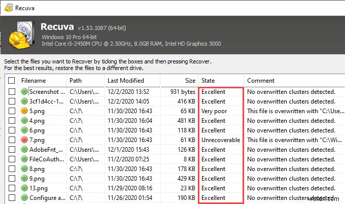Click green status icon of Configure a... file
345x204 pixels.
(24, 197)
